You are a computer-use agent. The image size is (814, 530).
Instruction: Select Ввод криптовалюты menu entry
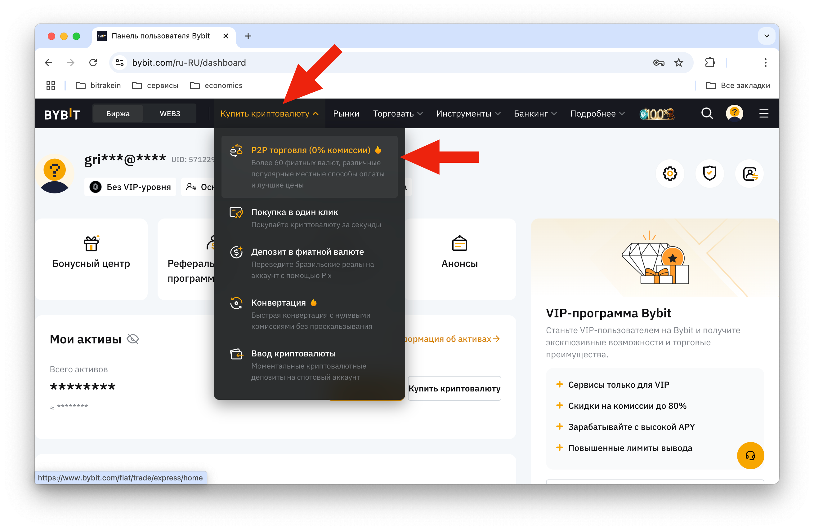(310, 365)
